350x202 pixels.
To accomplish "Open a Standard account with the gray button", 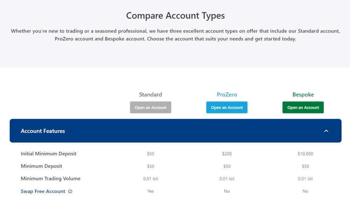I will coord(150,107).
